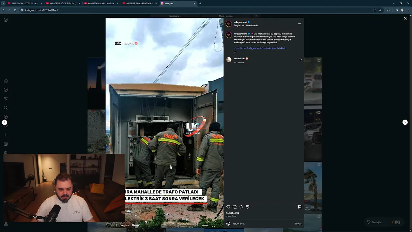Open the Takiptesin following dropdown

[175, 16]
